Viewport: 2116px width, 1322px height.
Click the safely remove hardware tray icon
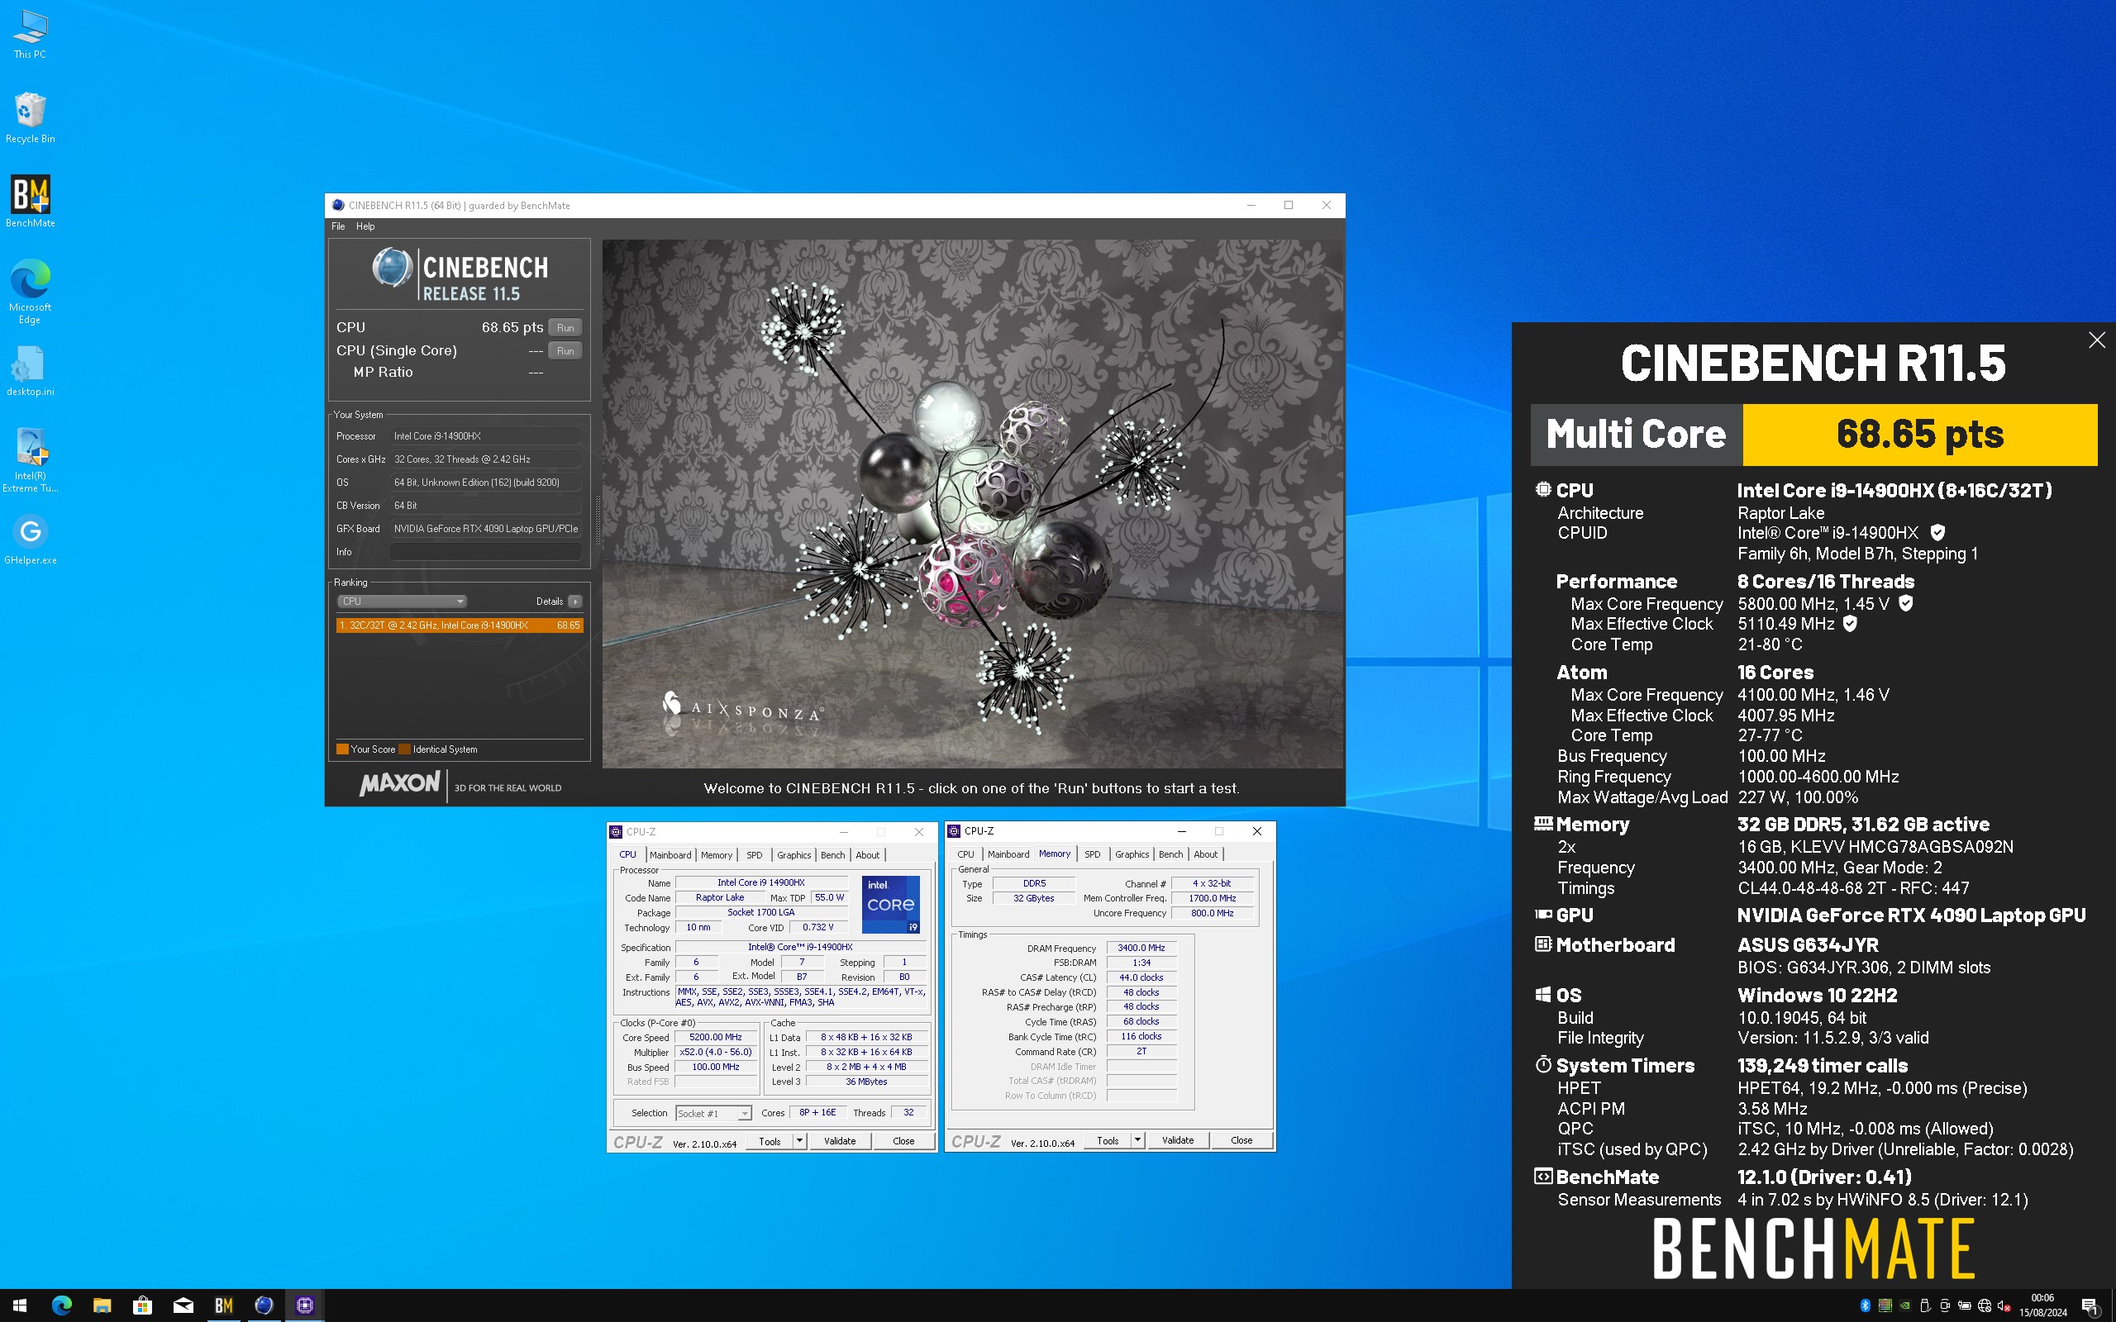pos(1924,1306)
